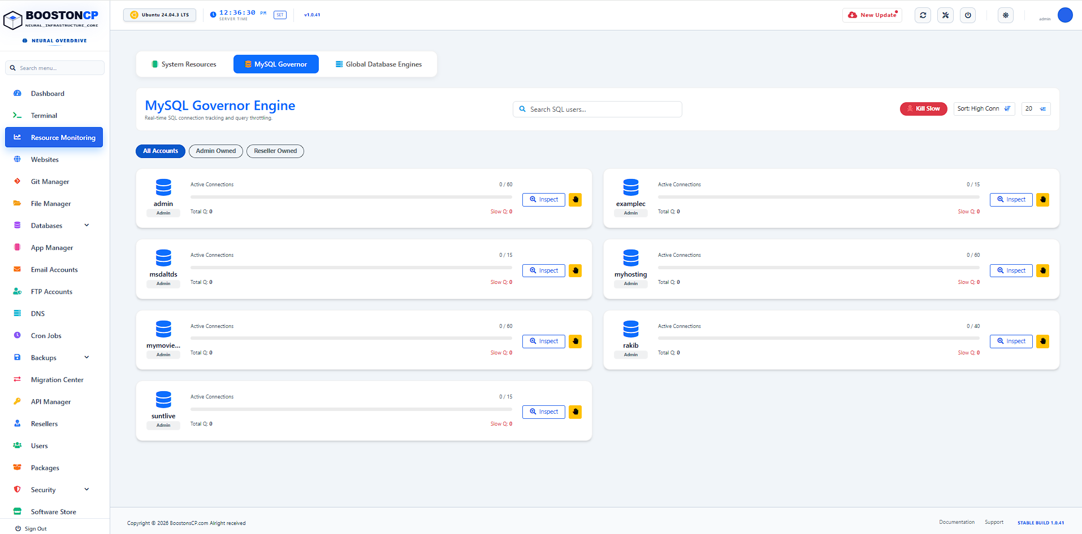The height and width of the screenshot is (534, 1082).
Task: Inspect the examplec SQL user
Action: tap(1011, 199)
